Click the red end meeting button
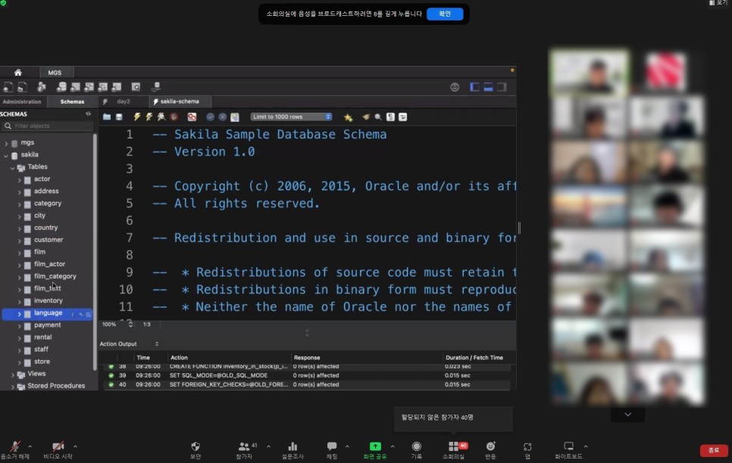Screen dimensions: 732x463 [713, 450]
